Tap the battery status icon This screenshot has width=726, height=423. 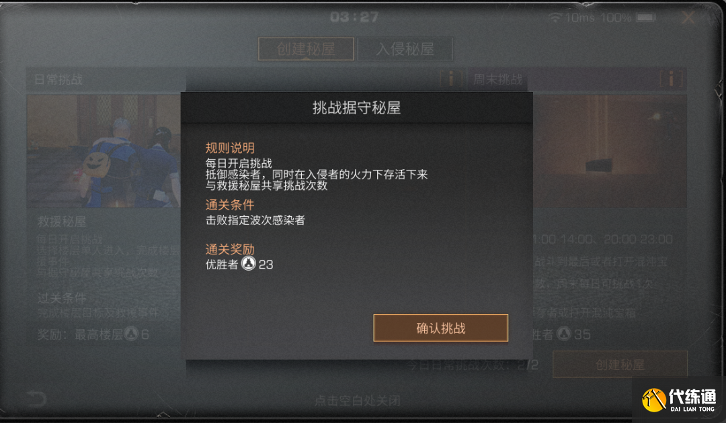pos(646,17)
